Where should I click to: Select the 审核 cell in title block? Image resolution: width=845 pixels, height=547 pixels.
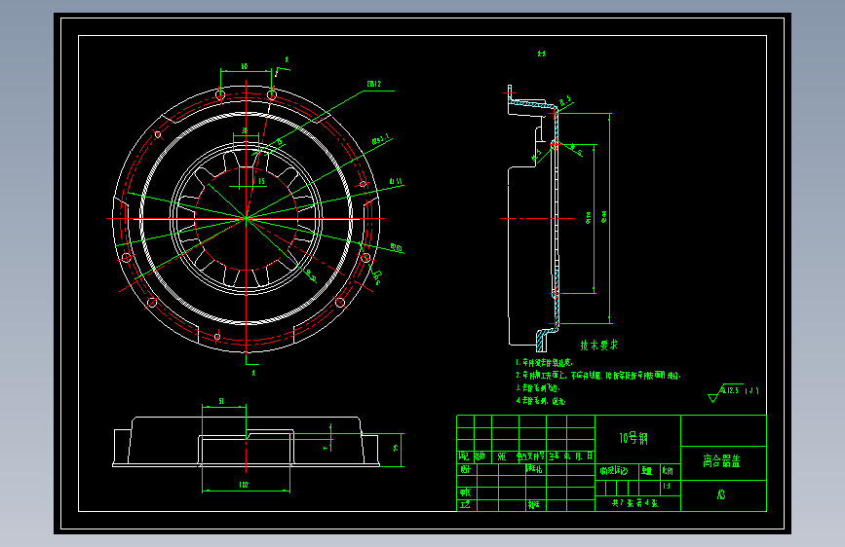click(x=465, y=492)
